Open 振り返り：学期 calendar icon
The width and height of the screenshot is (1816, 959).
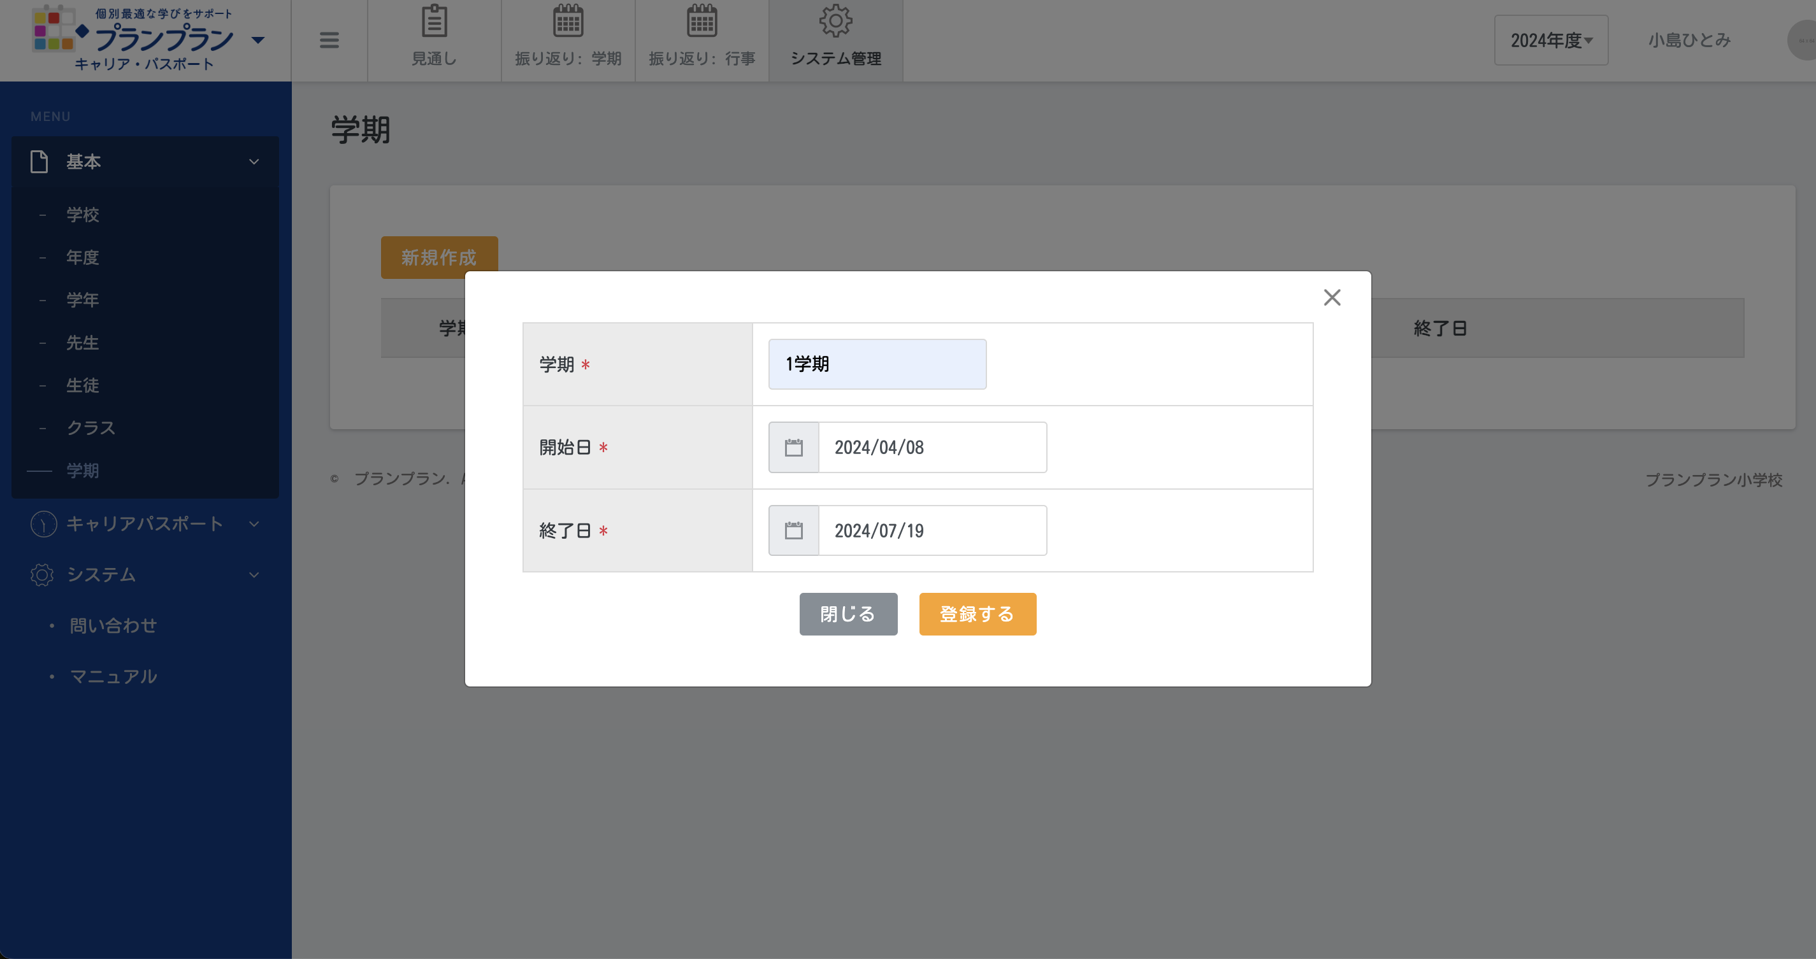pos(568,21)
